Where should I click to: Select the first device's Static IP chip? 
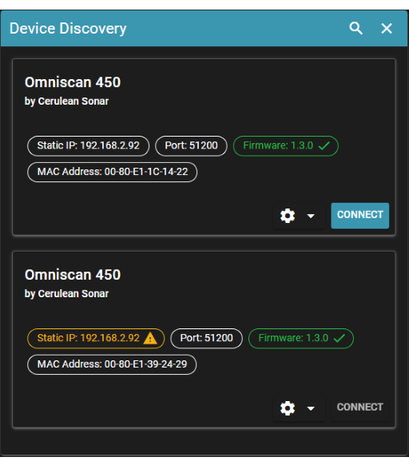(x=88, y=146)
